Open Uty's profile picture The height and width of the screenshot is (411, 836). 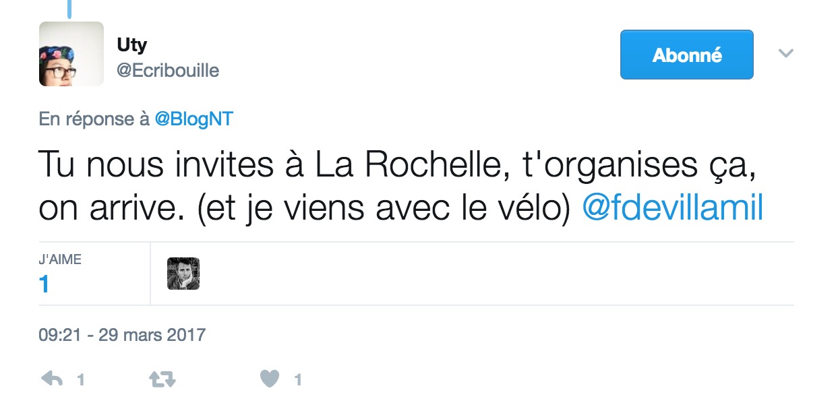coord(71,54)
